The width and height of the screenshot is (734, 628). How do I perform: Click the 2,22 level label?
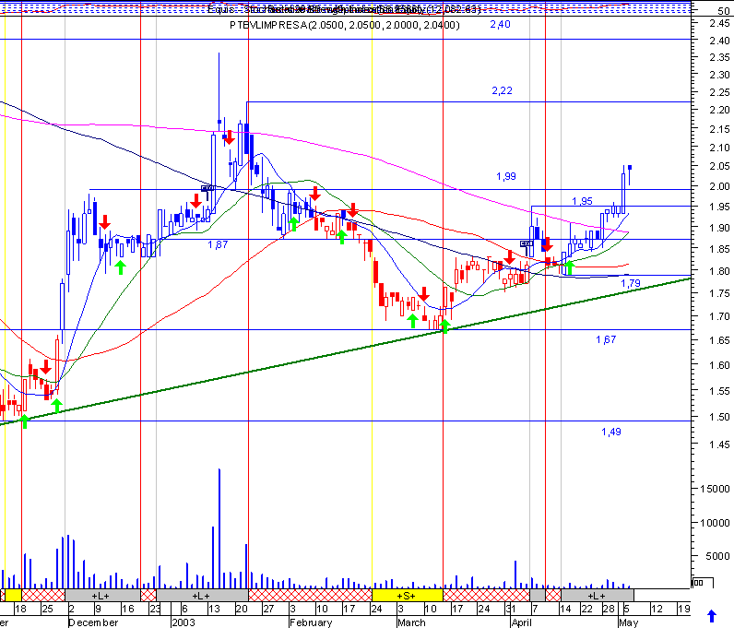[502, 91]
